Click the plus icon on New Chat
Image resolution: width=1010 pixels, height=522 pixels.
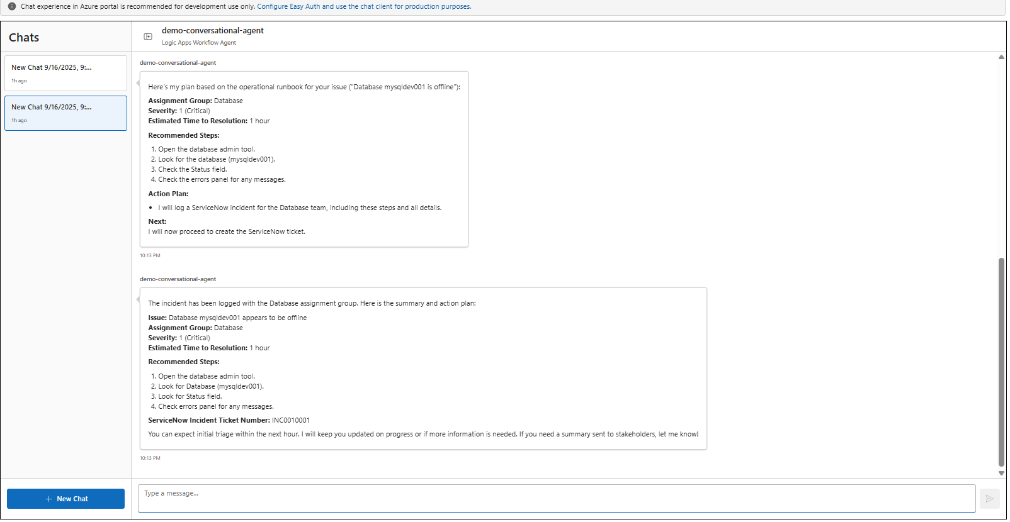48,499
